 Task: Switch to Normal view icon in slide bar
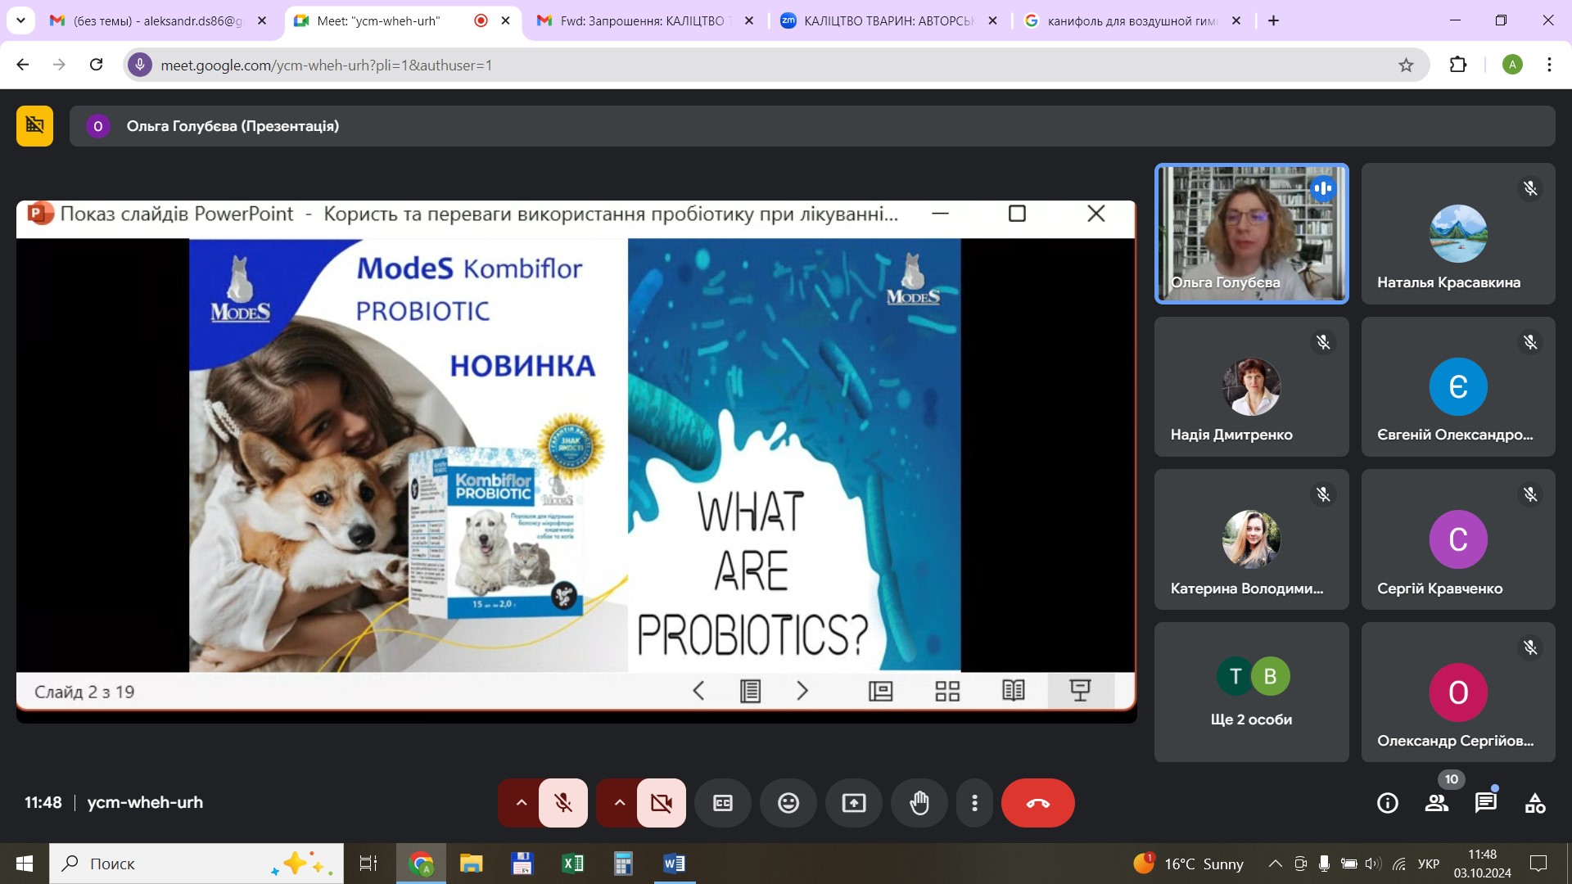tap(881, 691)
